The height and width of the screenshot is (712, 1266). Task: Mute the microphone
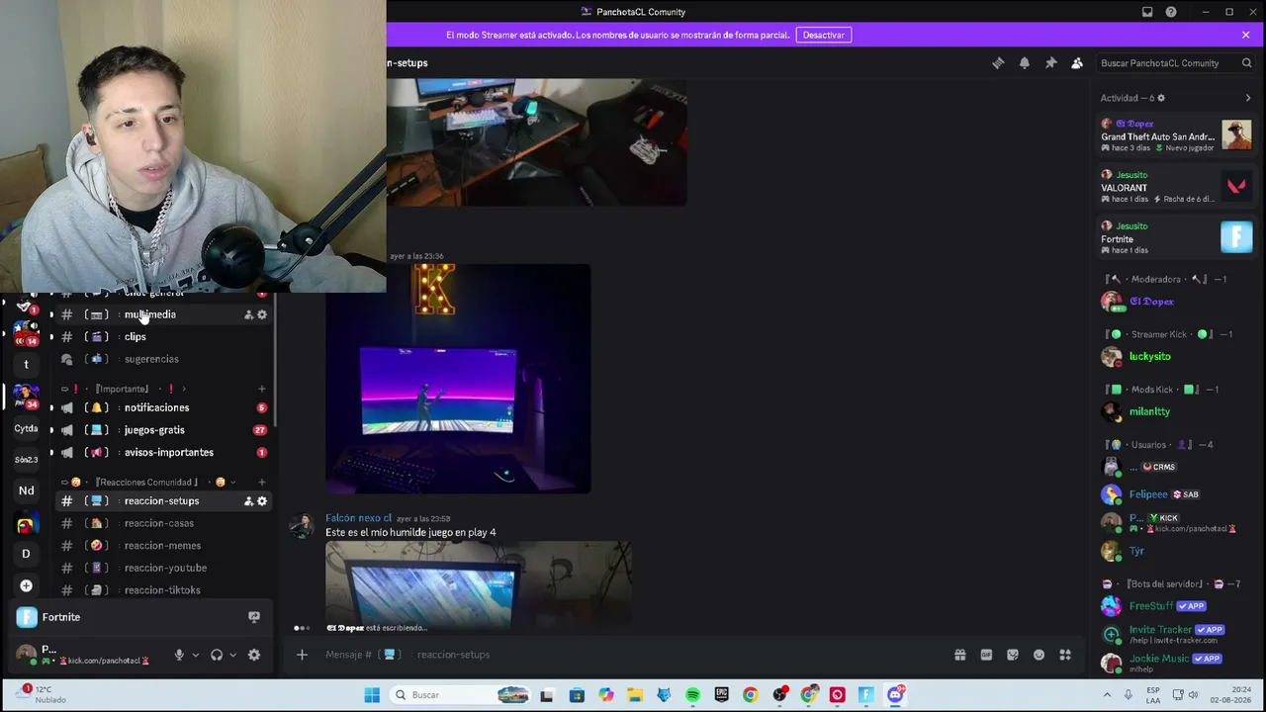(179, 655)
